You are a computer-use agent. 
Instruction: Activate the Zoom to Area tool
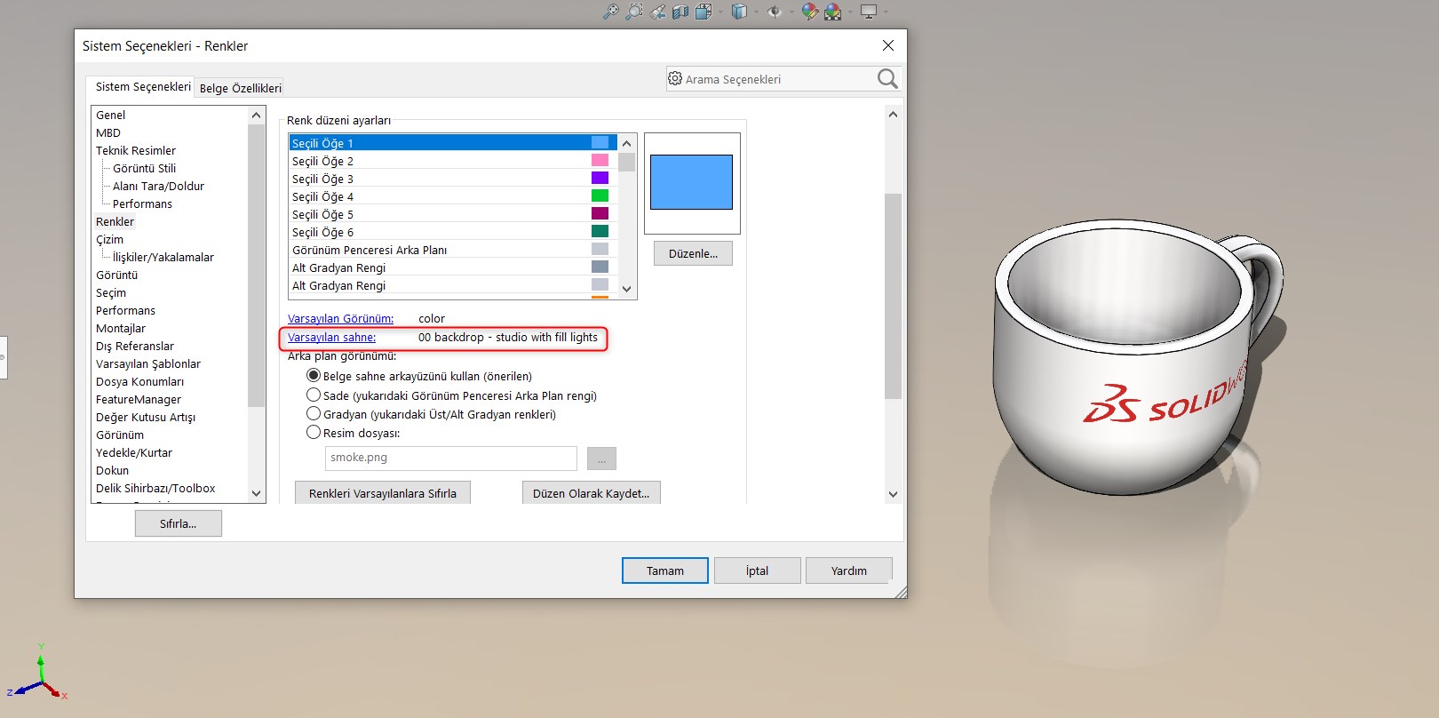(634, 12)
